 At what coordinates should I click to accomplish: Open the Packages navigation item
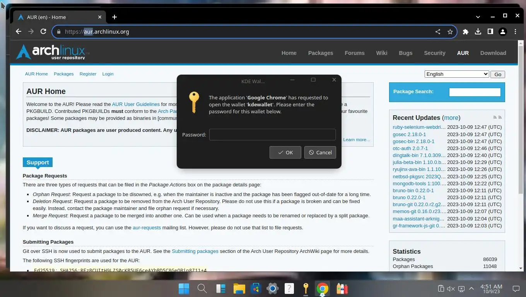[321, 53]
